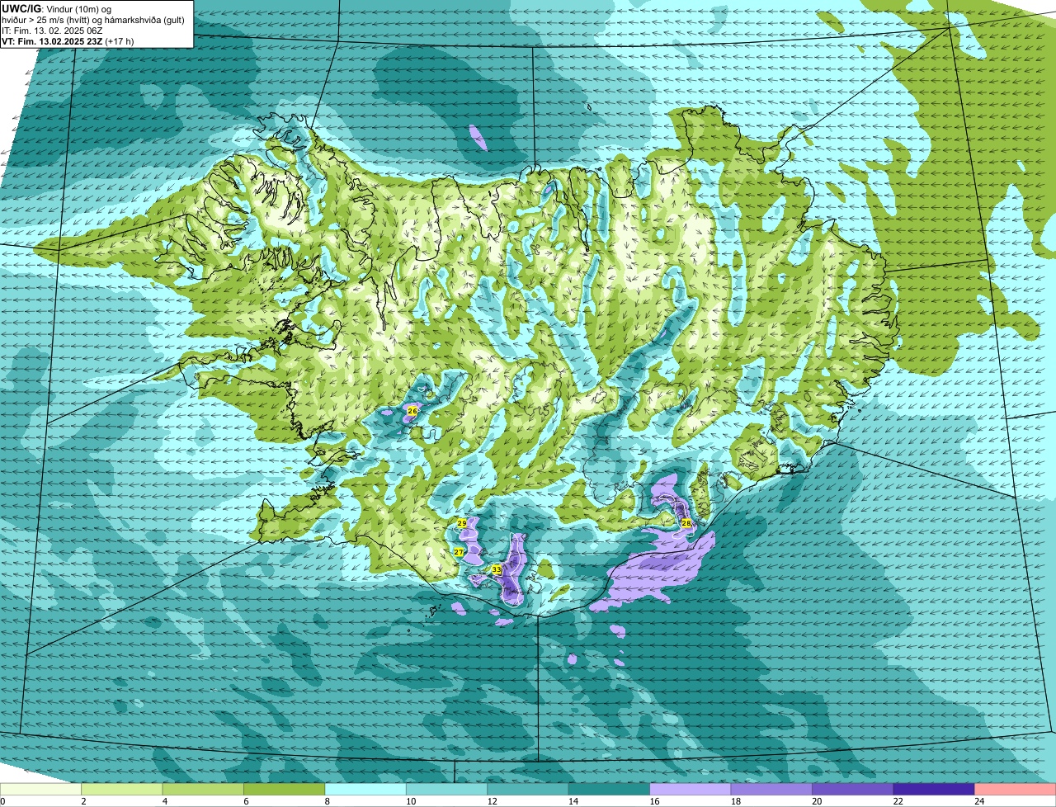Click the color bar tick label '8'
This screenshot has width=1056, height=807.
pyautogui.click(x=327, y=801)
